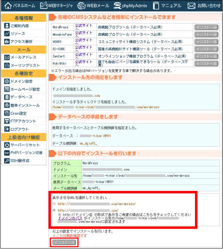Click the マニュアル book icon
Screen dimensions: 223x249
point(156,6)
